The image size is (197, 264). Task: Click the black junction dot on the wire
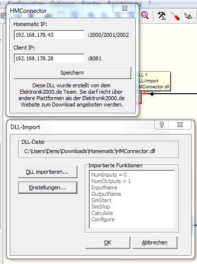tap(152, 94)
